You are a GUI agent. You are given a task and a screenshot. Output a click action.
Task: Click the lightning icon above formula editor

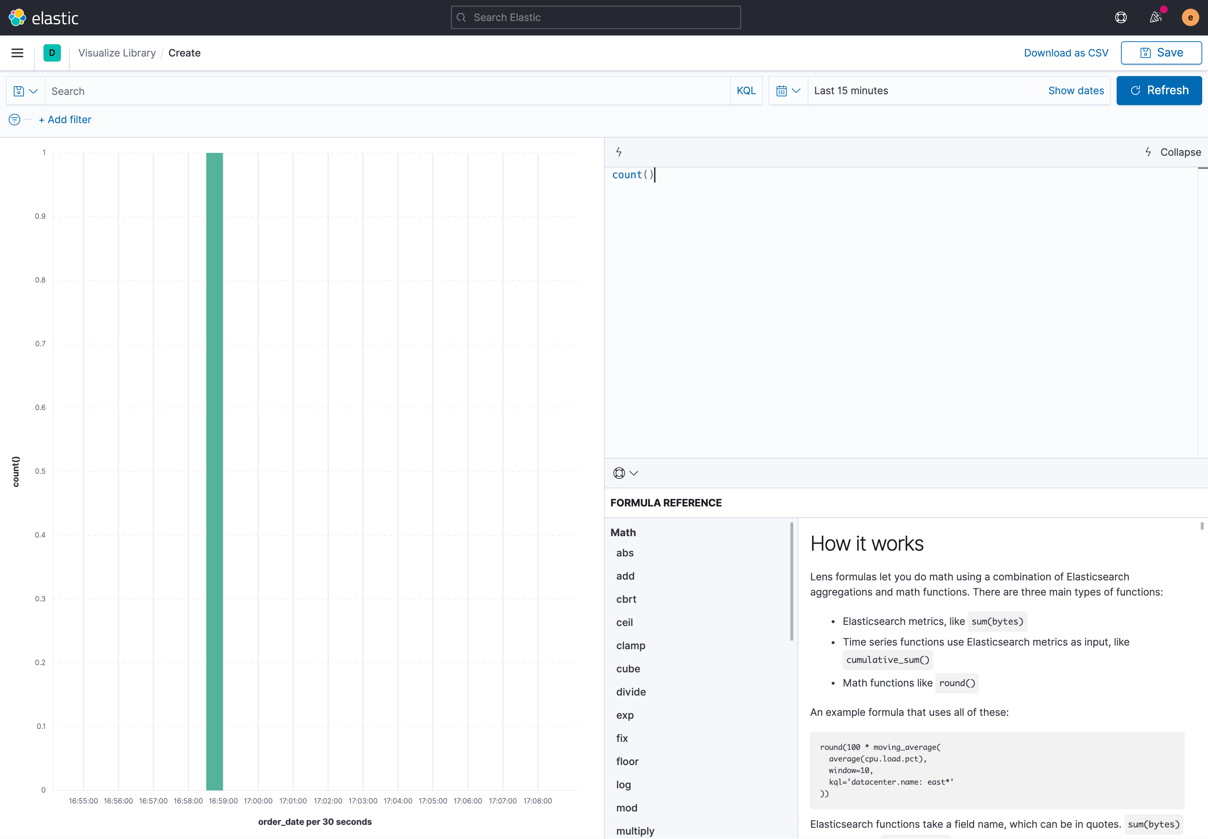point(619,152)
